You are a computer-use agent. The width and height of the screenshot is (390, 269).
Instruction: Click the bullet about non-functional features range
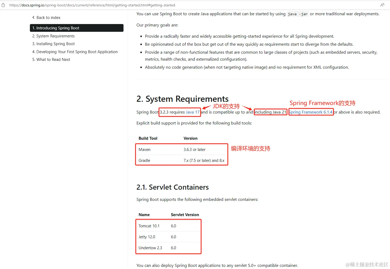261,56
